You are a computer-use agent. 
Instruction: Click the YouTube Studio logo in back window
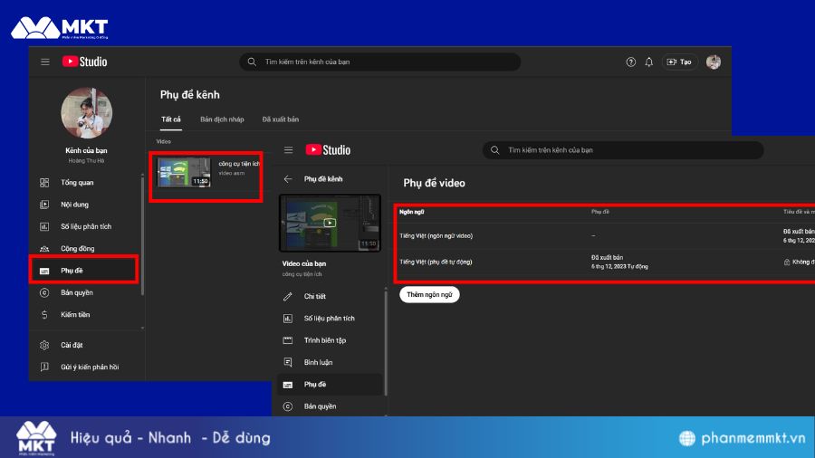pyautogui.click(x=85, y=62)
